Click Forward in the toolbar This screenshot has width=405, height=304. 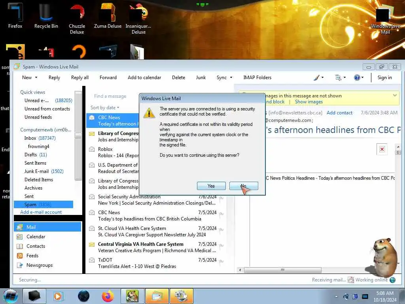pos(108,78)
